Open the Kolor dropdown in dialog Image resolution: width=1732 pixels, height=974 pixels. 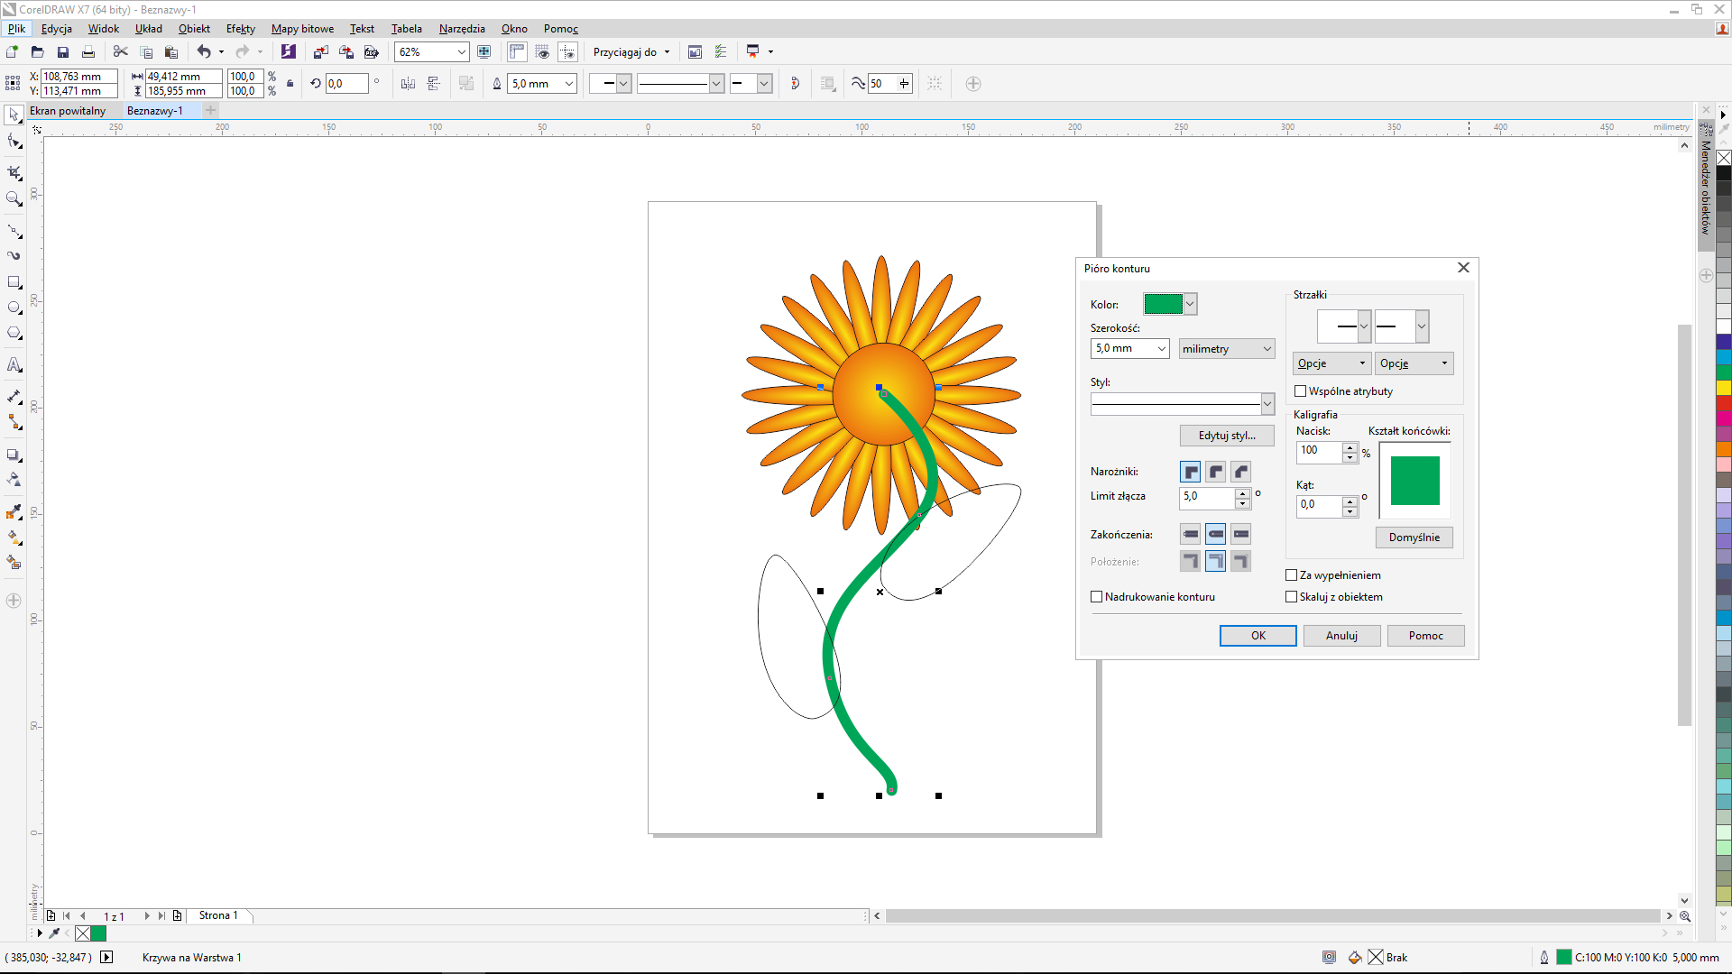point(1190,304)
